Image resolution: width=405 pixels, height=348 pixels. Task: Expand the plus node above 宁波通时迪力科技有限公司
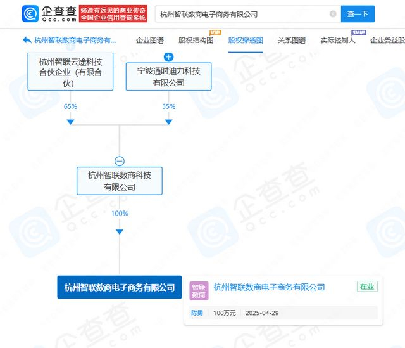(169, 57)
